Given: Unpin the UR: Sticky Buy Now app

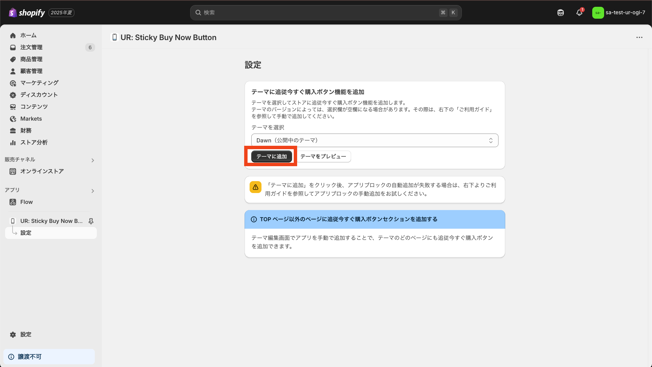Looking at the screenshot, I should 91,221.
